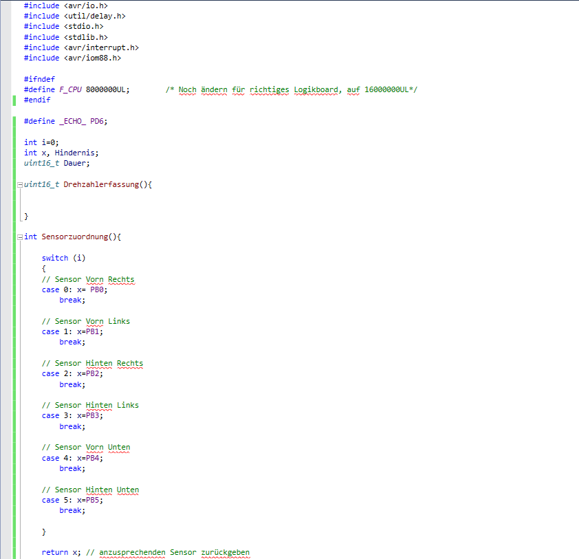Click the Drehzahlerfassung function name

101,184
